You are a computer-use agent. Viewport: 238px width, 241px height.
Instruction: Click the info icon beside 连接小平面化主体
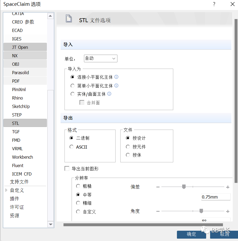coord(116,77)
